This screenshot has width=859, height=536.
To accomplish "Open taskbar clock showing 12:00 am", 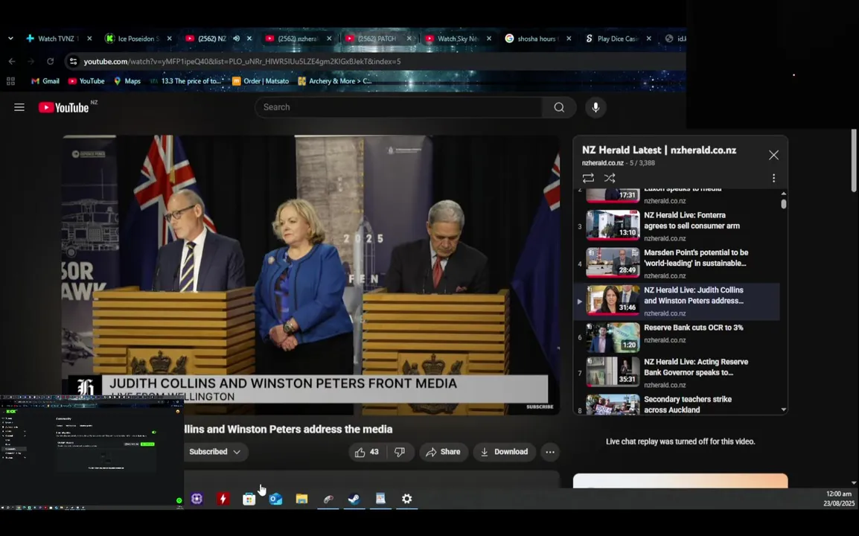I will pyautogui.click(x=839, y=499).
